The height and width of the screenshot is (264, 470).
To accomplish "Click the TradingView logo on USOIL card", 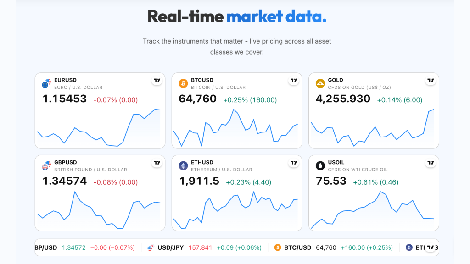I will point(431,163).
